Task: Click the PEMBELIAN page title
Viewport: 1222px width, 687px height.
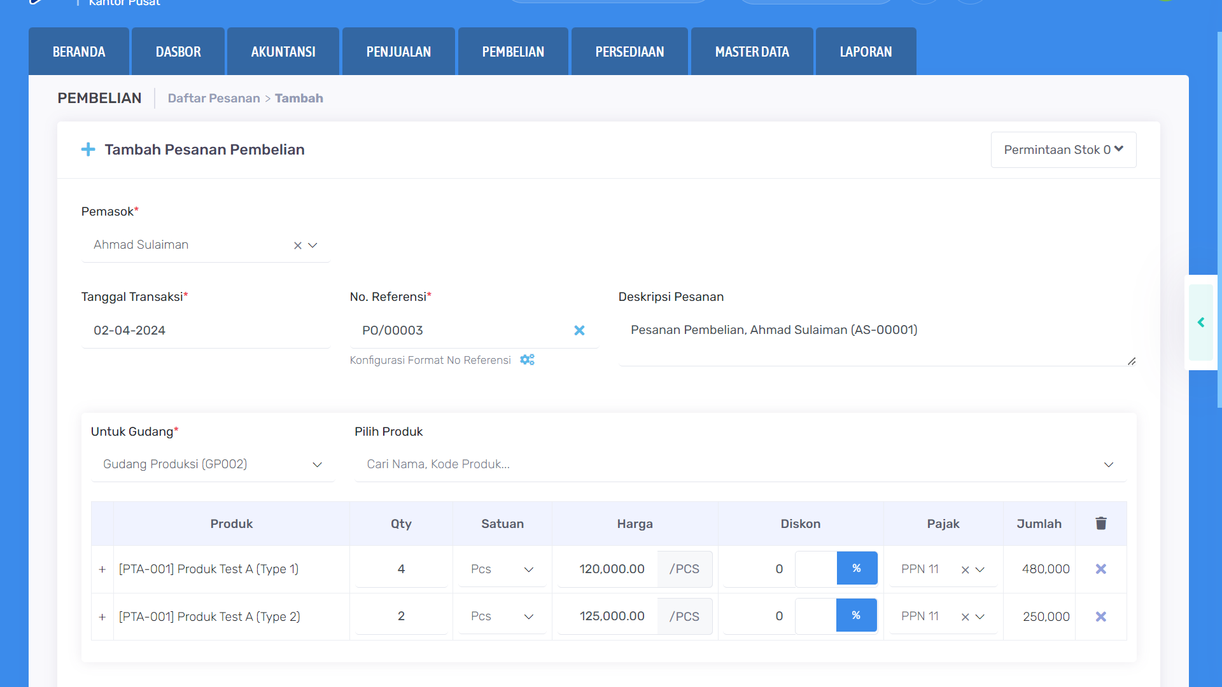Action: coord(99,98)
